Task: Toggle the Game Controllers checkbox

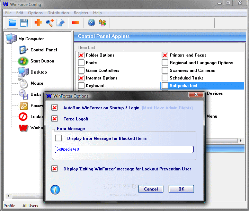Action: point(81,70)
